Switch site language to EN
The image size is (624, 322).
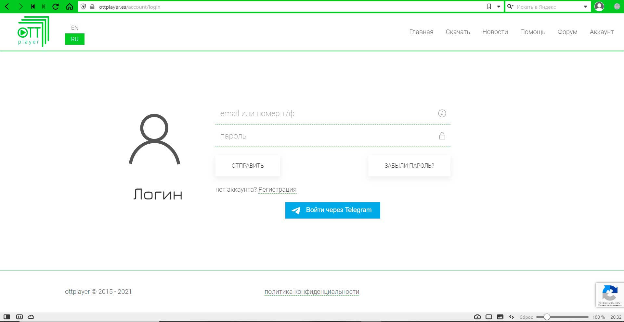tap(75, 28)
